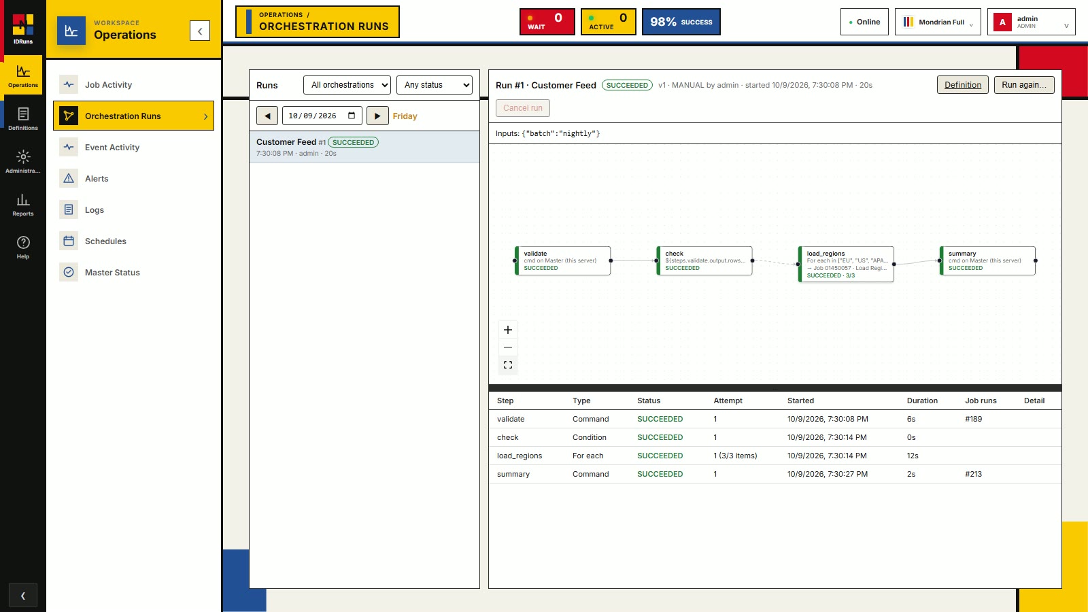Open Orchestration Runs page
Image resolution: width=1088 pixels, height=612 pixels.
click(133, 116)
